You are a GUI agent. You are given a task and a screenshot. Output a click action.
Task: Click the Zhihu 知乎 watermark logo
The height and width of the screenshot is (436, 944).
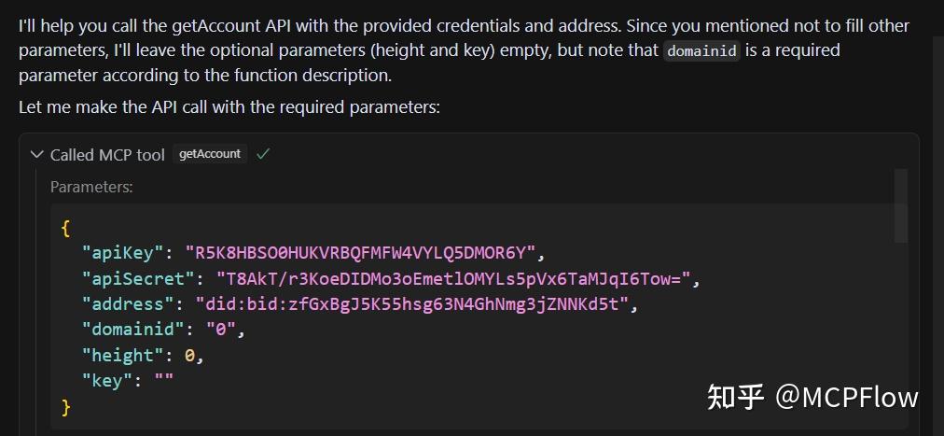(x=736, y=397)
